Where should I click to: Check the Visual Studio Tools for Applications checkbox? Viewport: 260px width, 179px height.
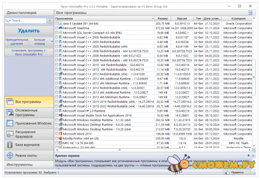(x=57, y=115)
